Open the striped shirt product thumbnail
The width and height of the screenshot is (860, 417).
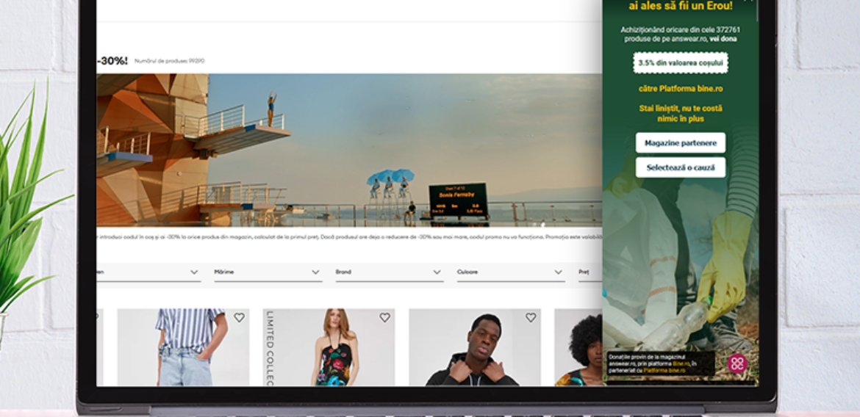pyautogui.click(x=183, y=347)
